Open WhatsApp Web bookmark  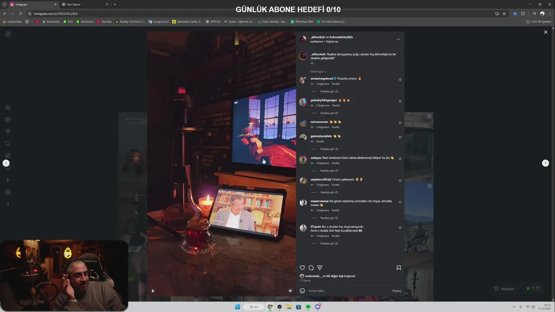[302, 21]
